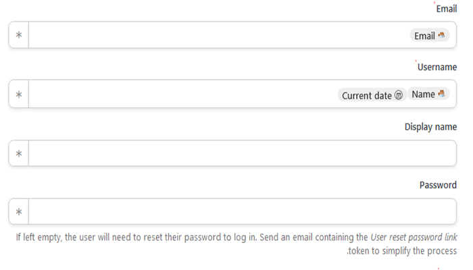Click "User reset password link" italic text
473x270 pixels.
[x=414, y=238]
